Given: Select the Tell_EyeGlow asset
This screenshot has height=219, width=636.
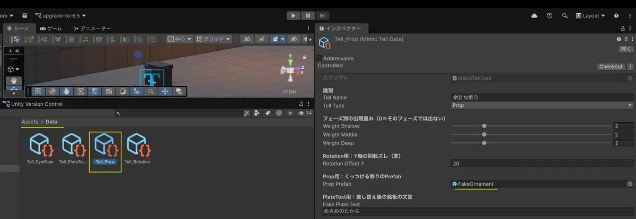Looking at the screenshot, I should coord(40,148).
